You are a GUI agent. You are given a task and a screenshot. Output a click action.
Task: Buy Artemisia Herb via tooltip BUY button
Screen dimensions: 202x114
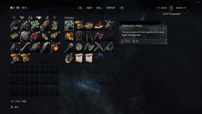(125, 41)
